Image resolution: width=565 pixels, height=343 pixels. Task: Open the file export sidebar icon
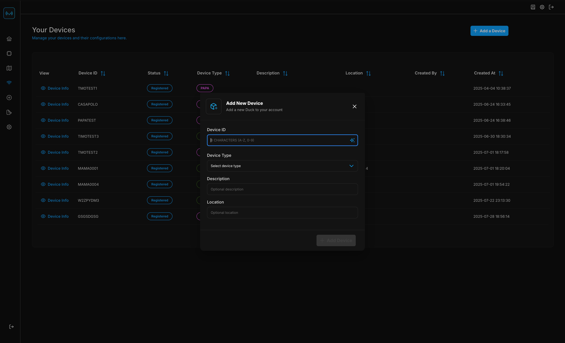[x=9, y=112]
